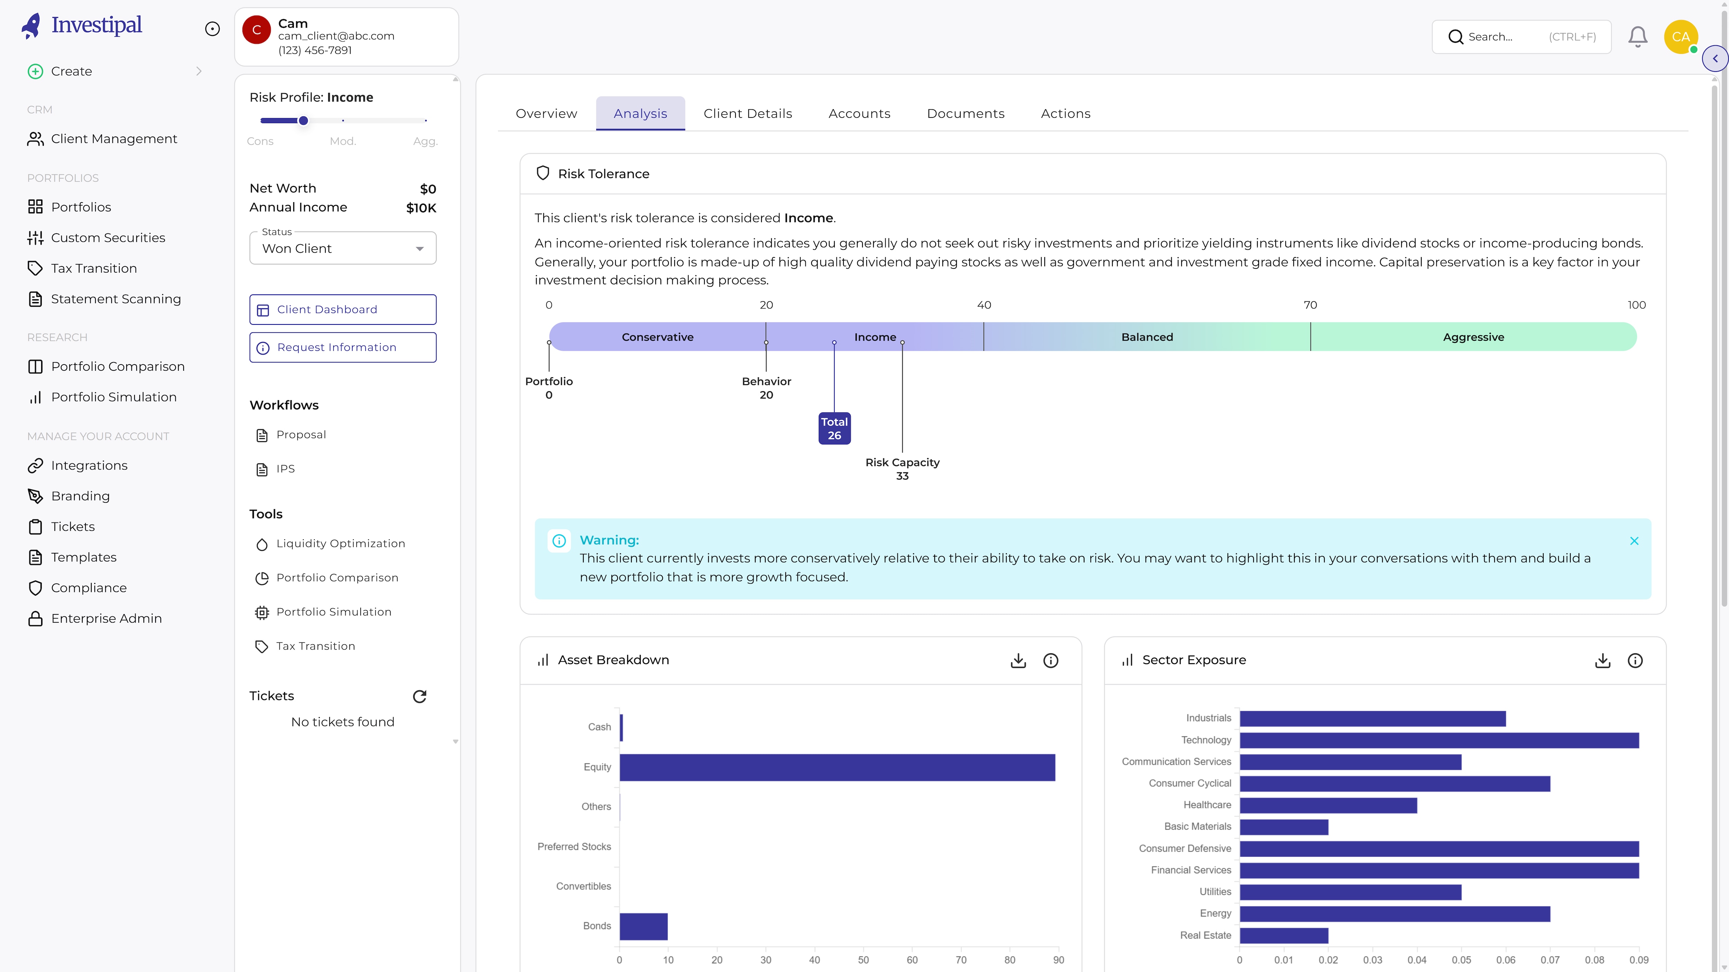Click the notifications bell icon

point(1637,37)
